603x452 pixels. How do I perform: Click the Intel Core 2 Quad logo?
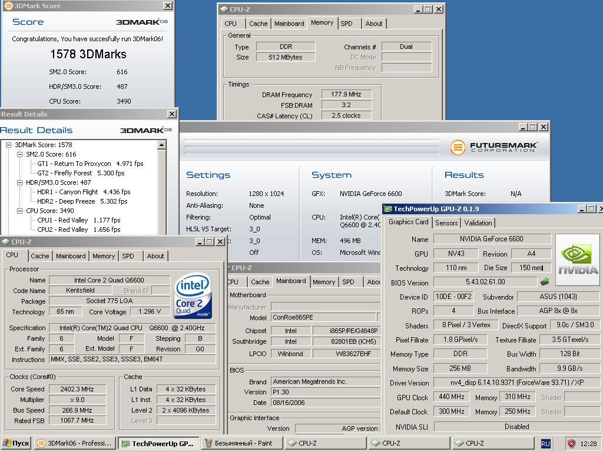(193, 295)
